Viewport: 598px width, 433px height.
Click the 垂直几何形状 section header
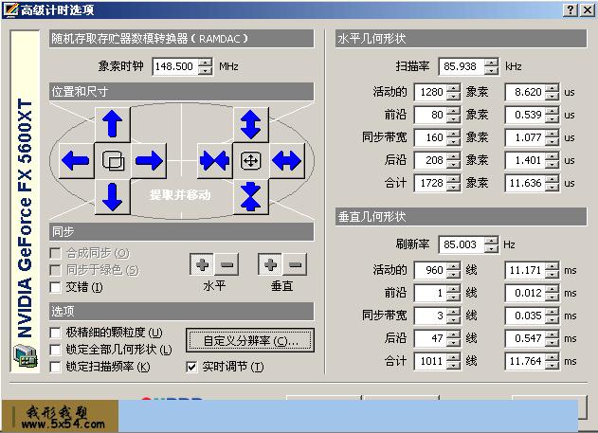[461, 216]
